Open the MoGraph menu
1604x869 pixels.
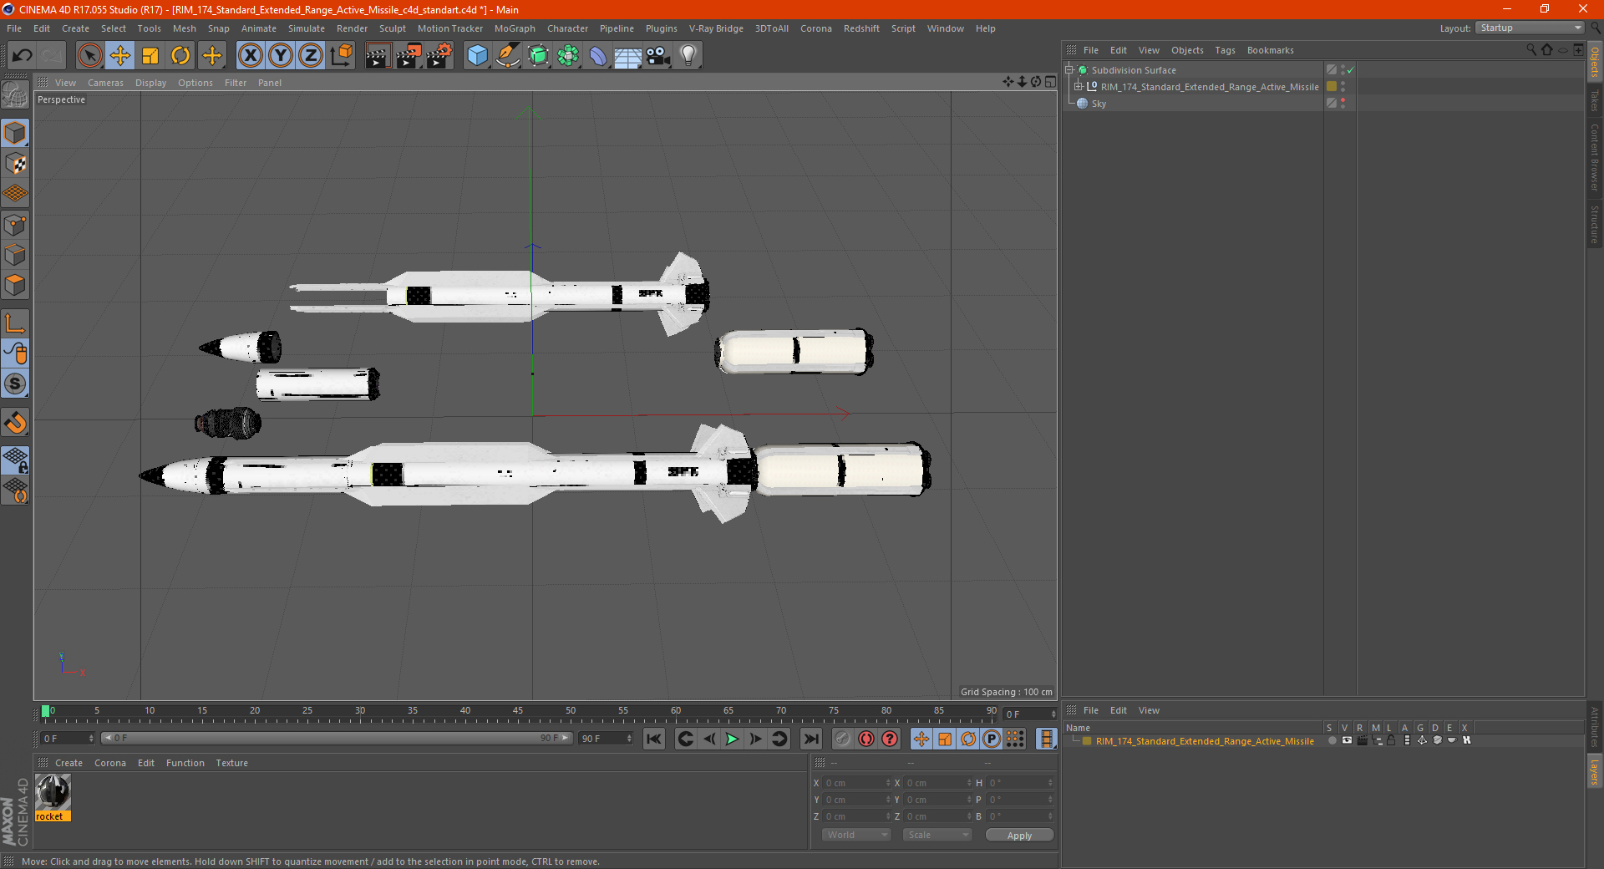515,28
